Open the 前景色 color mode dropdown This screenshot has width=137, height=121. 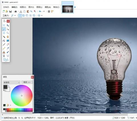[12, 82]
